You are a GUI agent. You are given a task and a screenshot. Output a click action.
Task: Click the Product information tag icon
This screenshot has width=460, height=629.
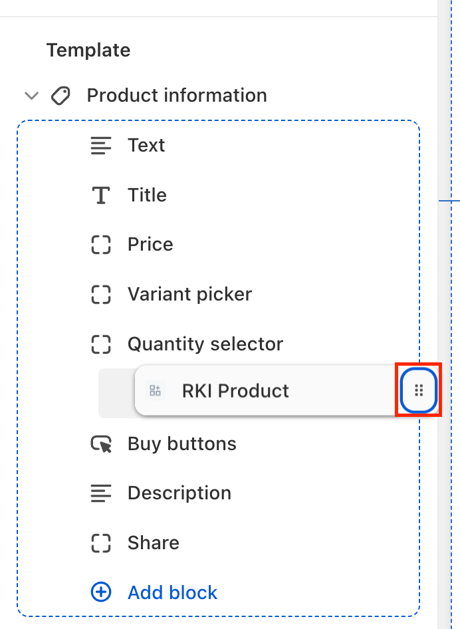tap(60, 96)
